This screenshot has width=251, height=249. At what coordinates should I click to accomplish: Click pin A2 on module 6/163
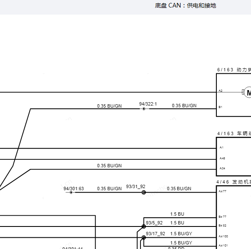(221, 91)
